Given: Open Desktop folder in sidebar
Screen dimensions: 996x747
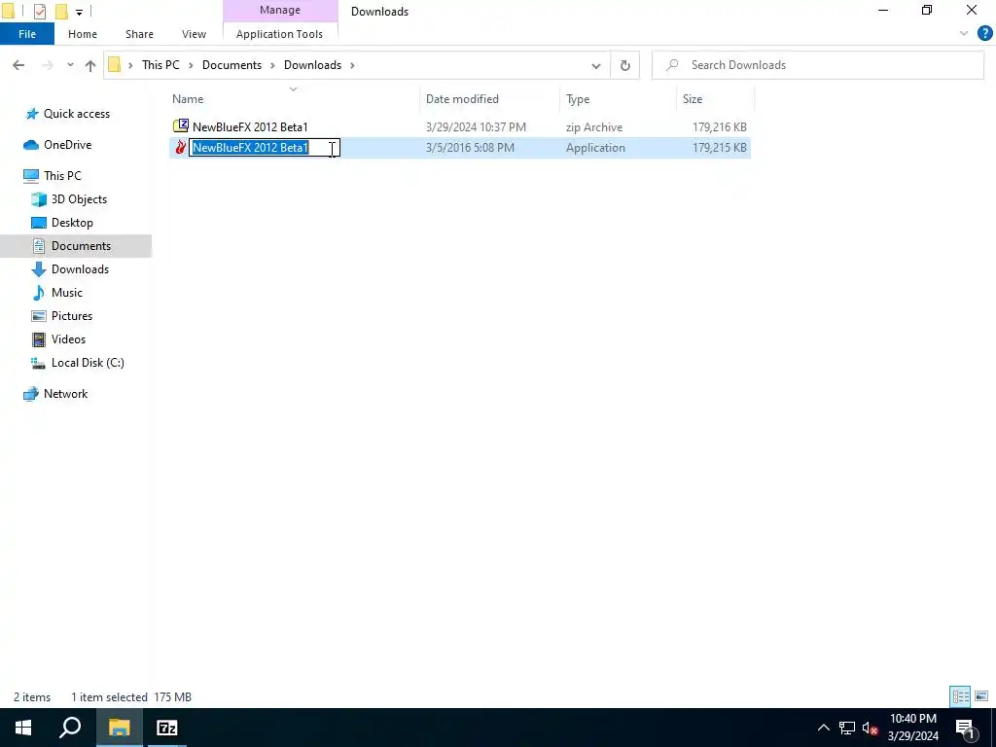Looking at the screenshot, I should coord(72,223).
